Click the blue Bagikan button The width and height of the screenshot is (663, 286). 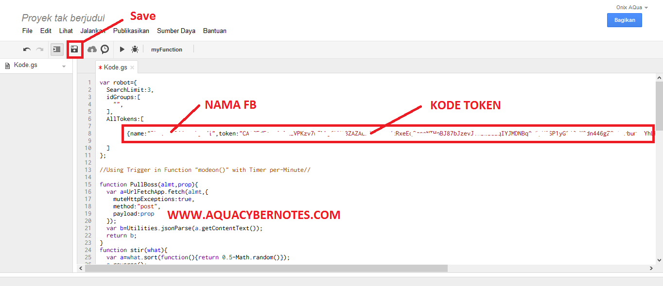click(x=624, y=20)
